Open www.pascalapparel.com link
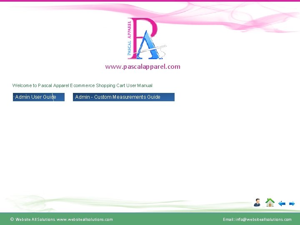Screen dimensions: 300x225 [143, 67]
